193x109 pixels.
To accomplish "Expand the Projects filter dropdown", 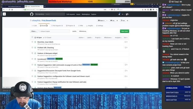I will pyautogui.click(x=98, y=38).
